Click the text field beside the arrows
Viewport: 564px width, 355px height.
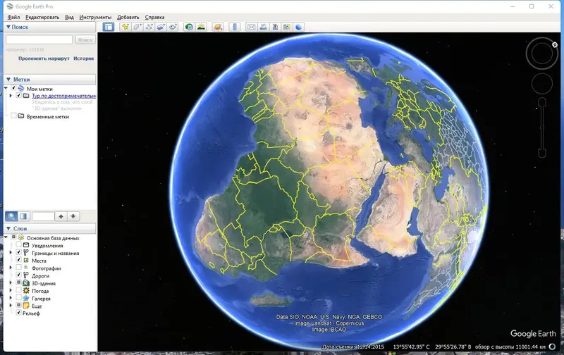[43, 216]
